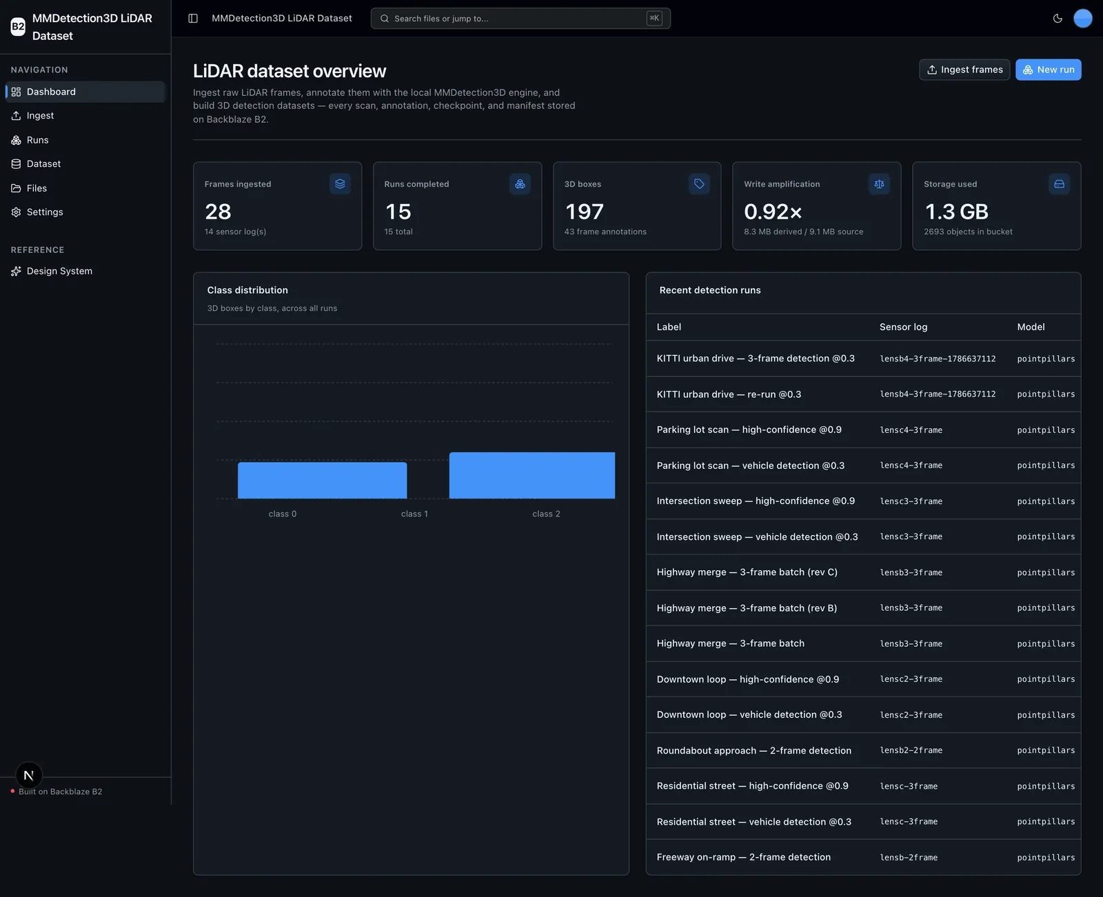Image resolution: width=1103 pixels, height=897 pixels.
Task: Toggle the sidebar panel icon
Action: pyautogui.click(x=193, y=19)
